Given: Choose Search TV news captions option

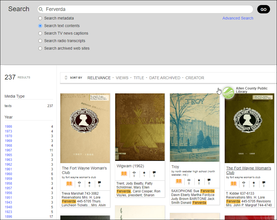Looking at the screenshot, I should point(40,33).
